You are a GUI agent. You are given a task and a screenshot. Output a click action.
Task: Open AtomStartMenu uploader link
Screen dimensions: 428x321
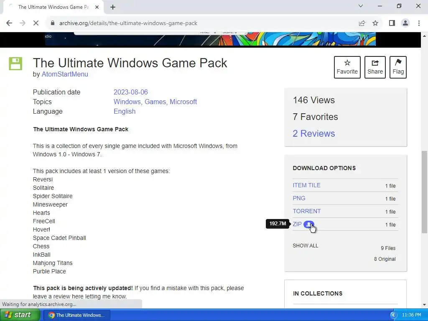point(65,74)
